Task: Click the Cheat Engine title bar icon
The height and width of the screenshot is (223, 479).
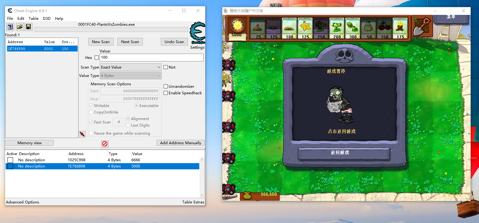Action: (x=10, y=11)
